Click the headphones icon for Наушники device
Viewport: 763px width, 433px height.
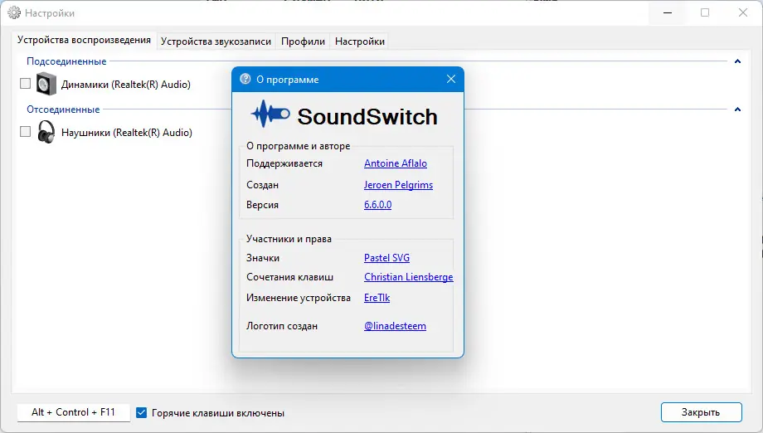[x=46, y=132]
